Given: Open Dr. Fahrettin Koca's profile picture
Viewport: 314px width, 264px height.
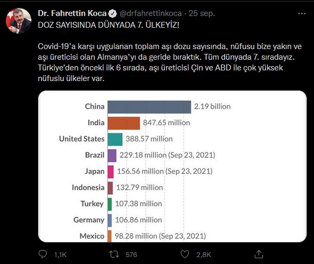Looking at the screenshot, I should click(19, 21).
